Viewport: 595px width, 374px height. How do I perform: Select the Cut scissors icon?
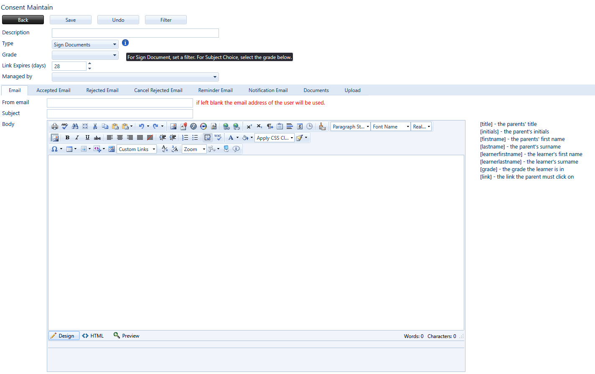[95, 126]
